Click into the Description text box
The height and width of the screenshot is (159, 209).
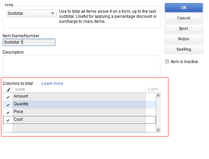pyautogui.click(x=81, y=65)
